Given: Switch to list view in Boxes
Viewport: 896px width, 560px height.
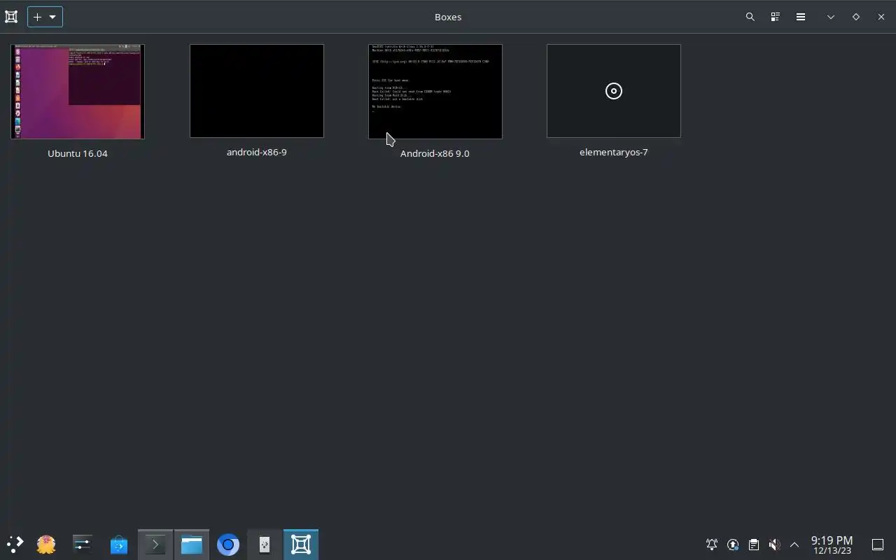Looking at the screenshot, I should point(775,17).
